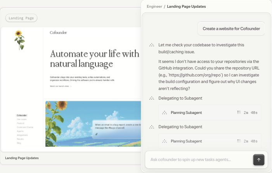This screenshot has height=173, width=272.
Task: Select 'Cofounder' in preview sidebar navigation
Action: [22, 115]
